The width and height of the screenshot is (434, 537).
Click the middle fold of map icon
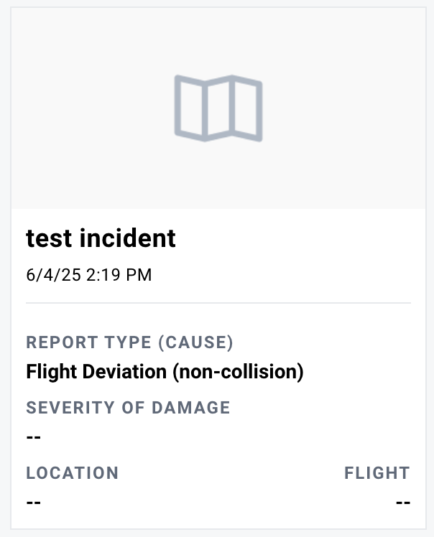(x=218, y=108)
